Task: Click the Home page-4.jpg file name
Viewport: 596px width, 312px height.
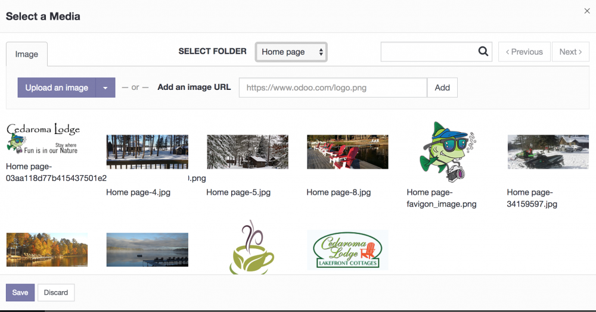Action: pos(138,192)
